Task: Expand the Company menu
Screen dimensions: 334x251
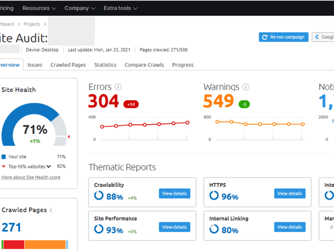Action: coord(80,8)
